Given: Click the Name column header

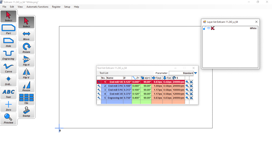Looking at the screenshot, I should coord(115,78).
